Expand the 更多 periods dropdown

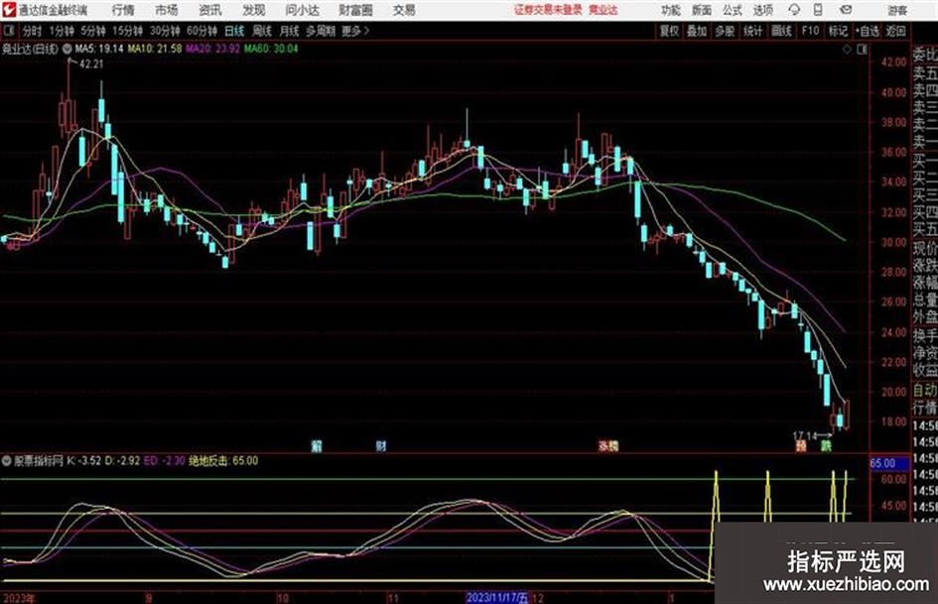click(355, 31)
